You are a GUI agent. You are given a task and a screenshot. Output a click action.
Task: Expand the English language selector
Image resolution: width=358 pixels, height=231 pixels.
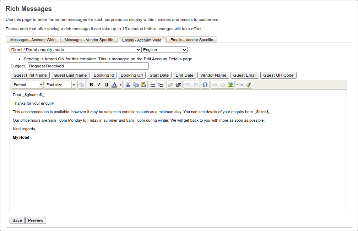[x=164, y=50]
